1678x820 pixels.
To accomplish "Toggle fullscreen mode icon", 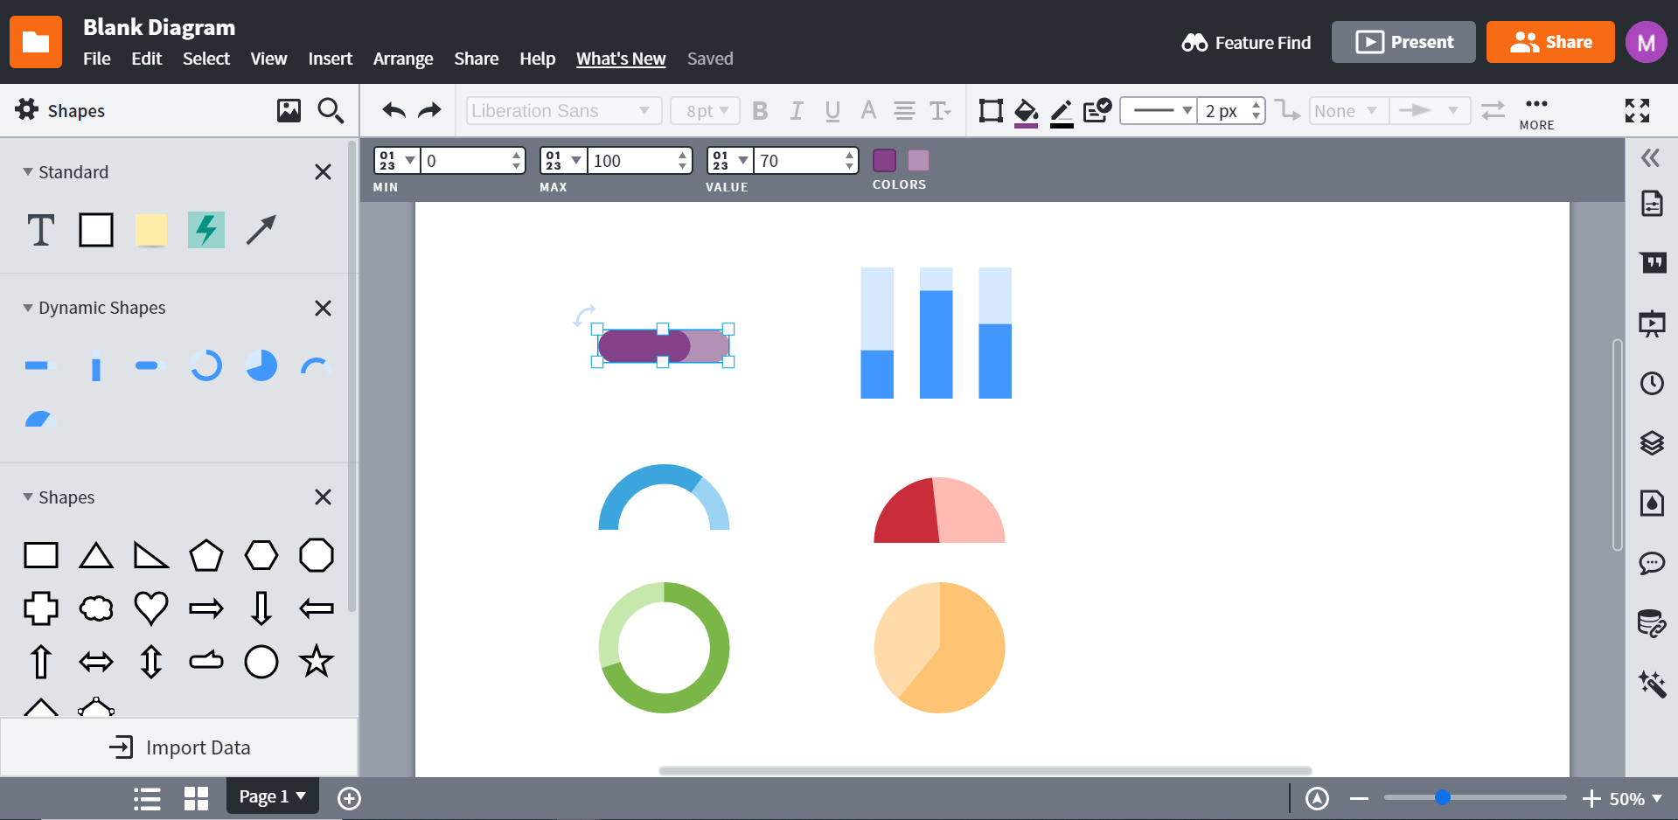I will tap(1637, 110).
